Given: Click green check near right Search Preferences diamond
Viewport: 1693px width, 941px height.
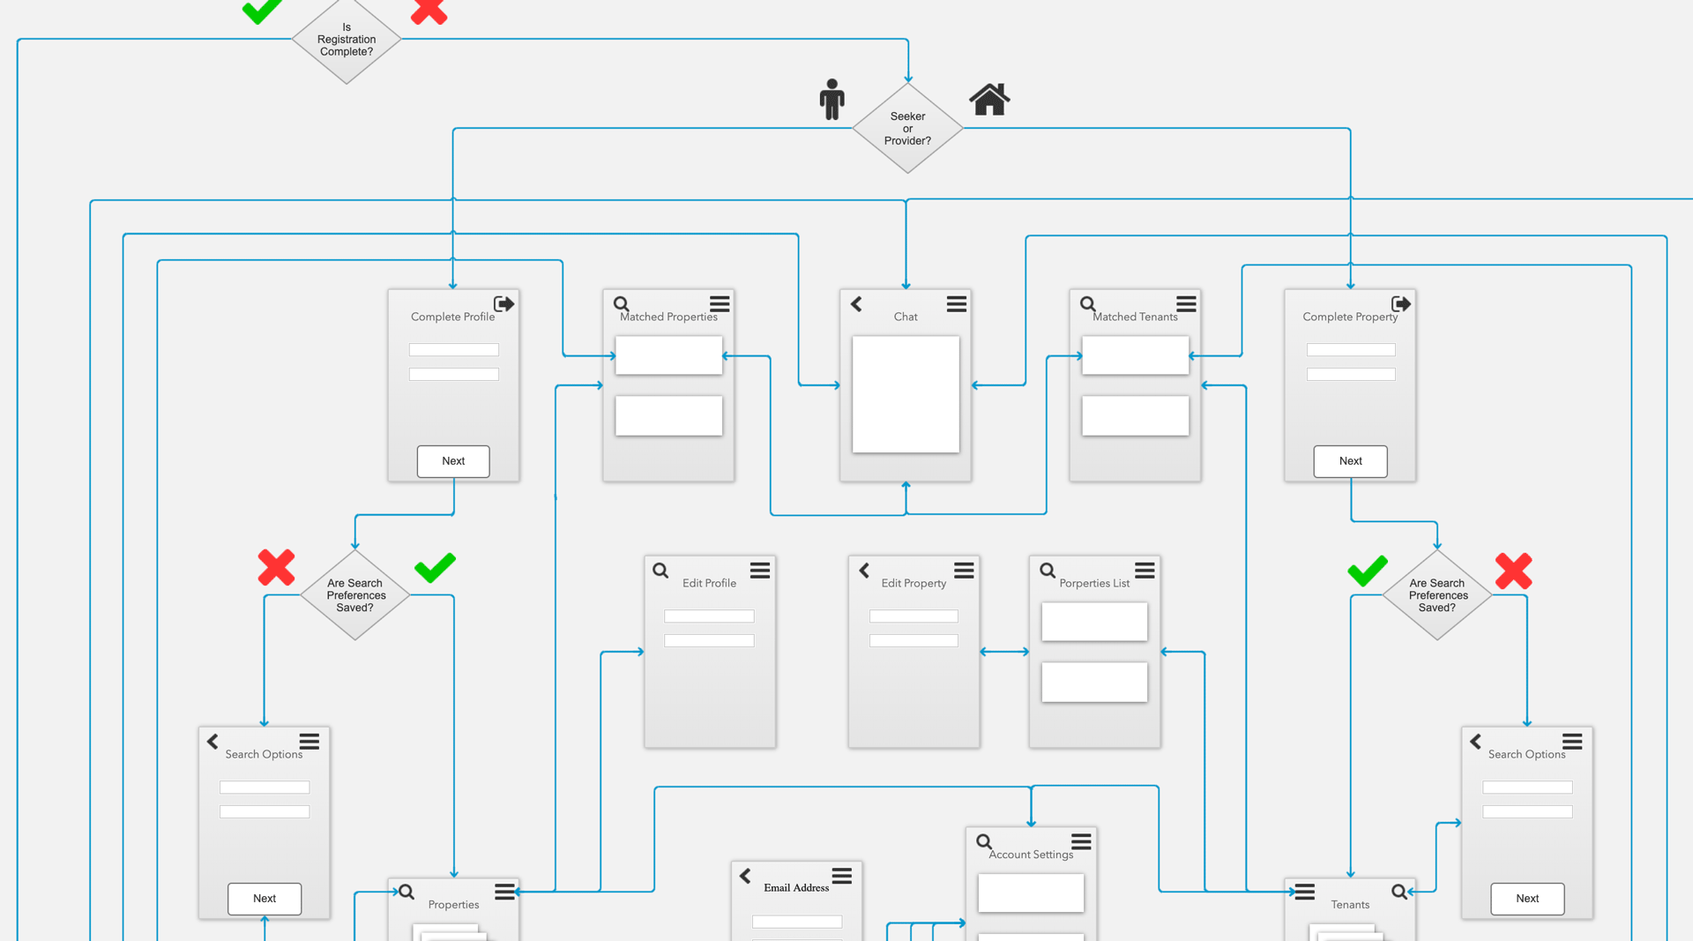Looking at the screenshot, I should tap(1368, 571).
